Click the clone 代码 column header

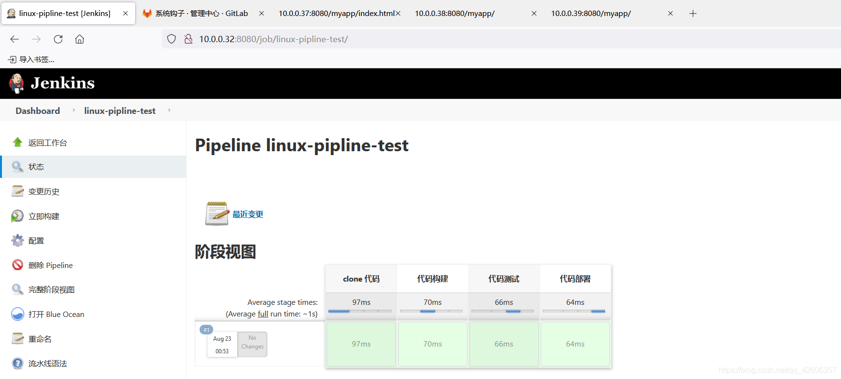pyautogui.click(x=361, y=279)
